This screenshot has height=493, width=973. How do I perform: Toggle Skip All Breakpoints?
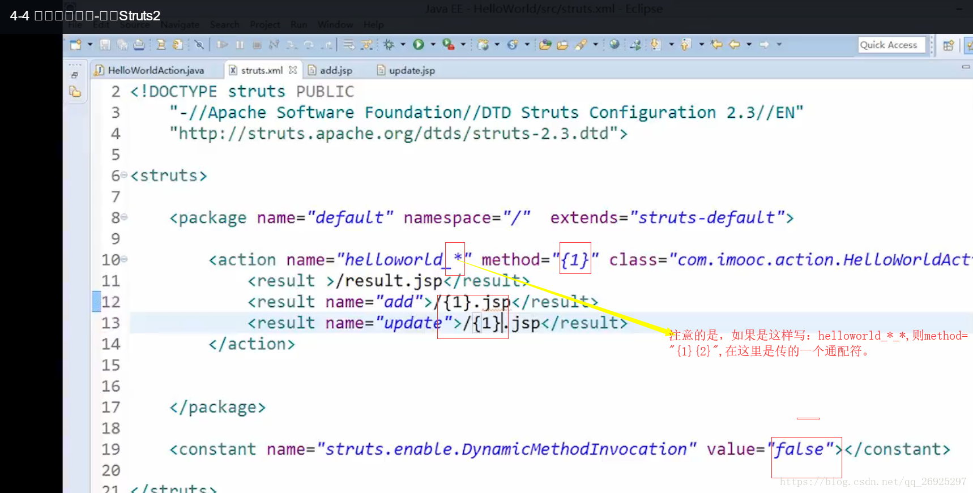[x=199, y=44]
